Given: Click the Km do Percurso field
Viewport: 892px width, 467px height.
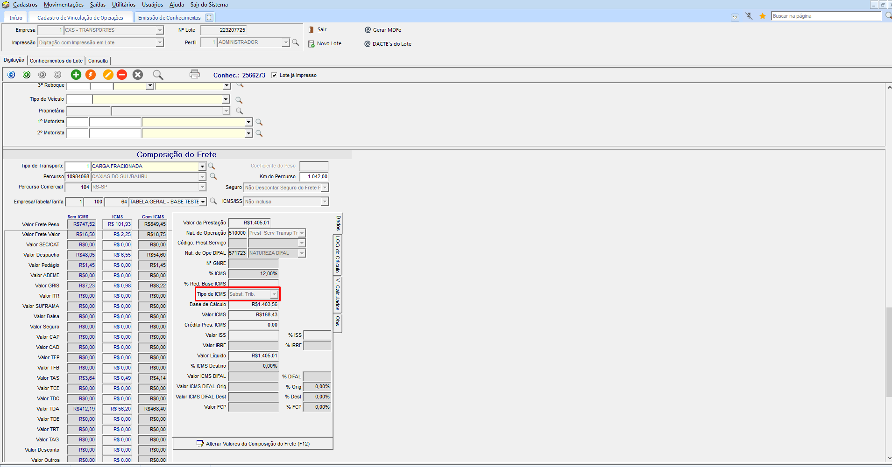Looking at the screenshot, I should pyautogui.click(x=314, y=177).
